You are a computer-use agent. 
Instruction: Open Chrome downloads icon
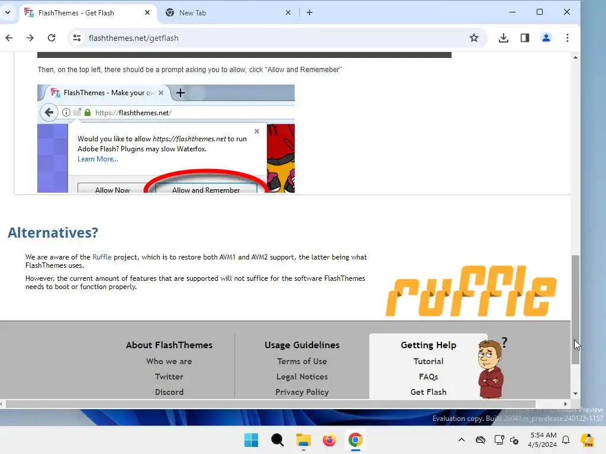click(503, 38)
